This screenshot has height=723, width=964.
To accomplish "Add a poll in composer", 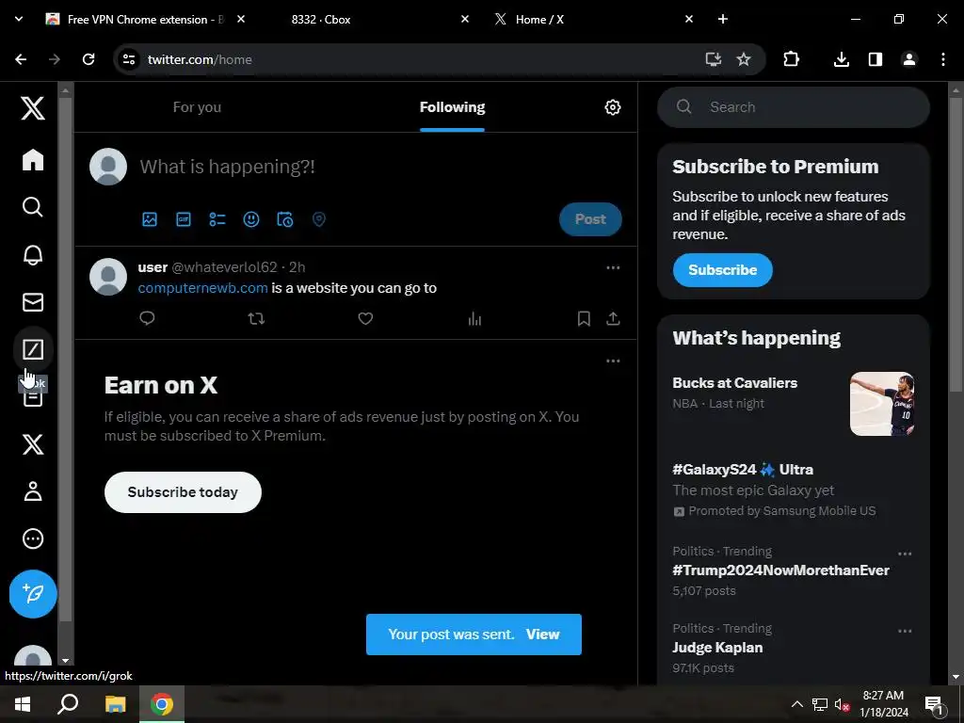I will coord(217,219).
